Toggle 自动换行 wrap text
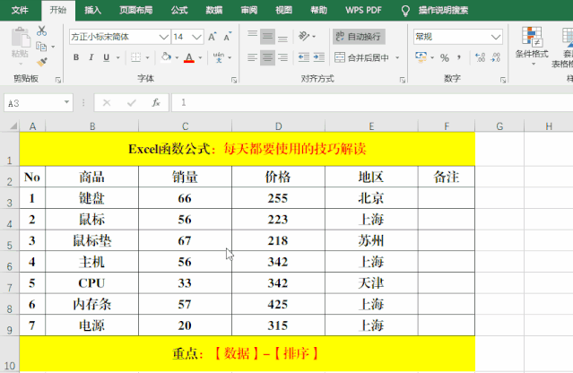This screenshot has width=573, height=373. point(358,37)
